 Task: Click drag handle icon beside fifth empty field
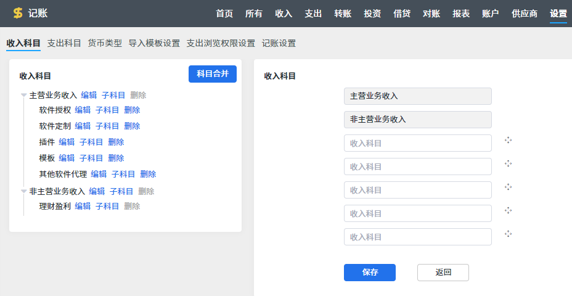[x=508, y=234]
